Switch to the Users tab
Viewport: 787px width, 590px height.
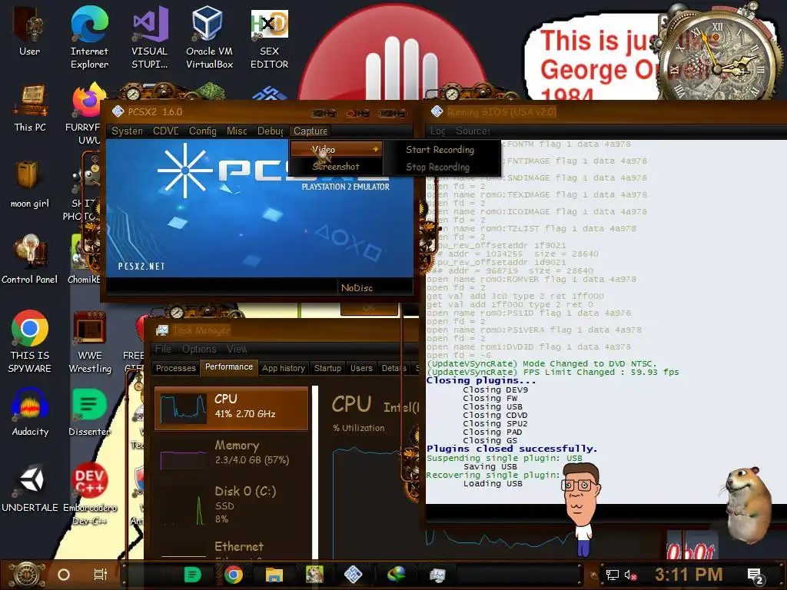[x=361, y=368]
